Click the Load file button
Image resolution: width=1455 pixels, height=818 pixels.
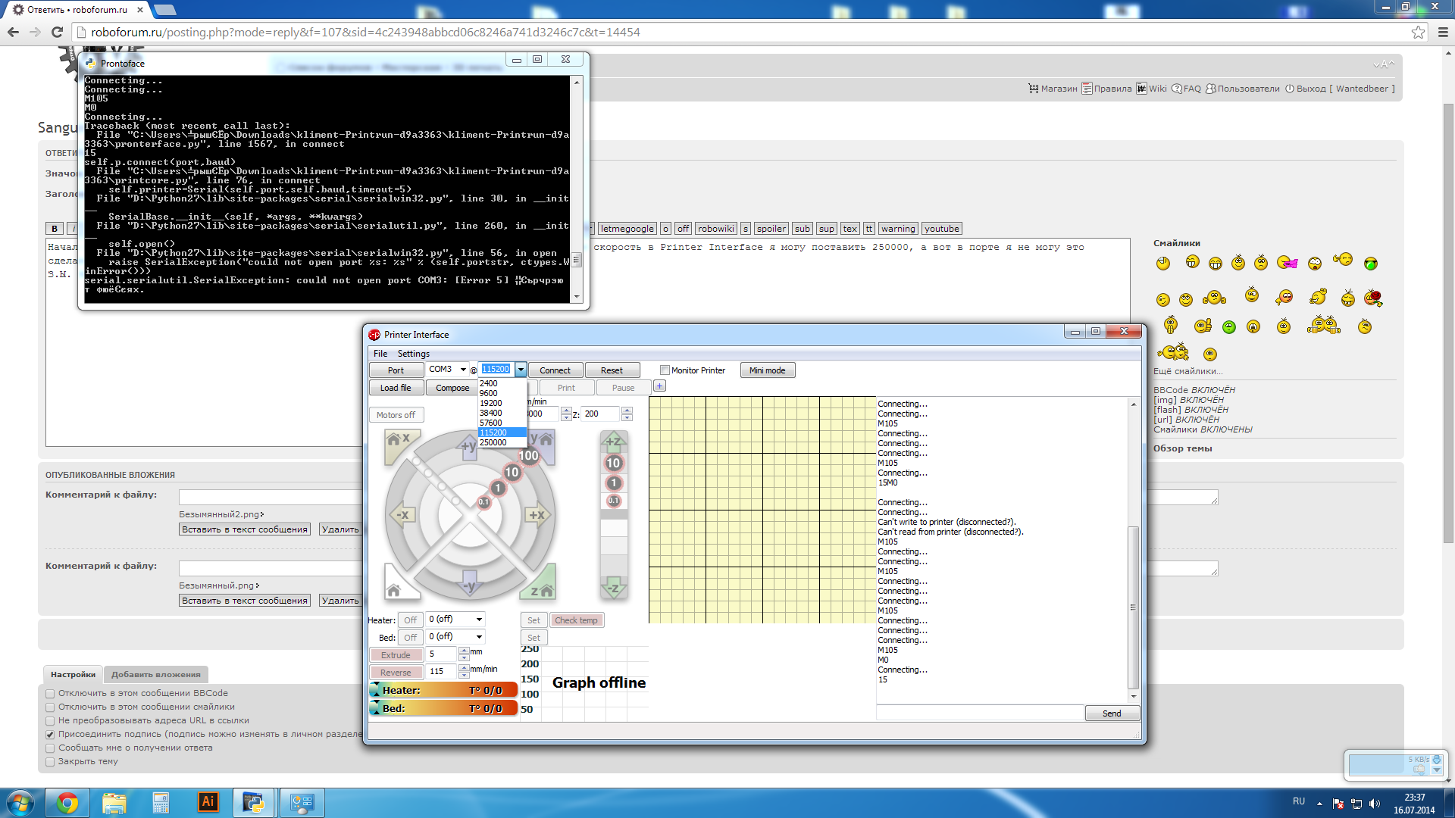[396, 388]
